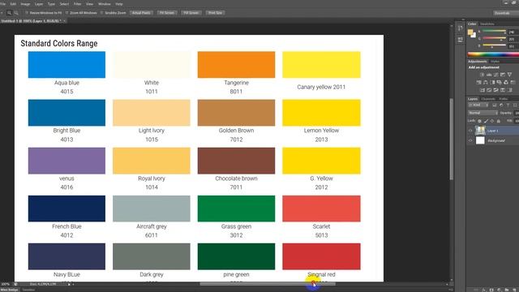
Task: Open the Mini Bridge tab
Action: pyautogui.click(x=9, y=290)
